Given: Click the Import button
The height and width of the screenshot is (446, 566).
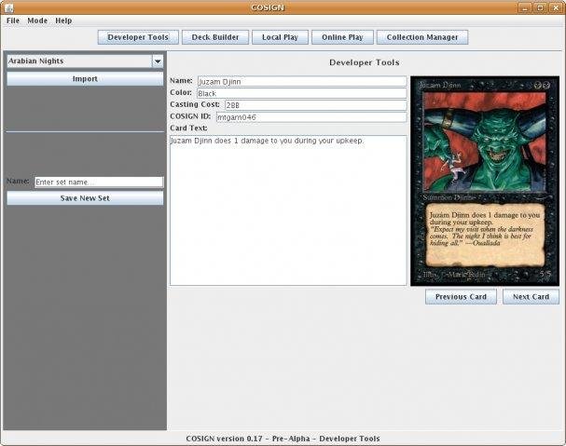Looking at the screenshot, I should [85, 78].
